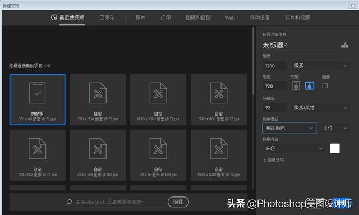This screenshot has height=215, width=359.
Task: Open the width unit dropdown 像素
Action: point(320,66)
